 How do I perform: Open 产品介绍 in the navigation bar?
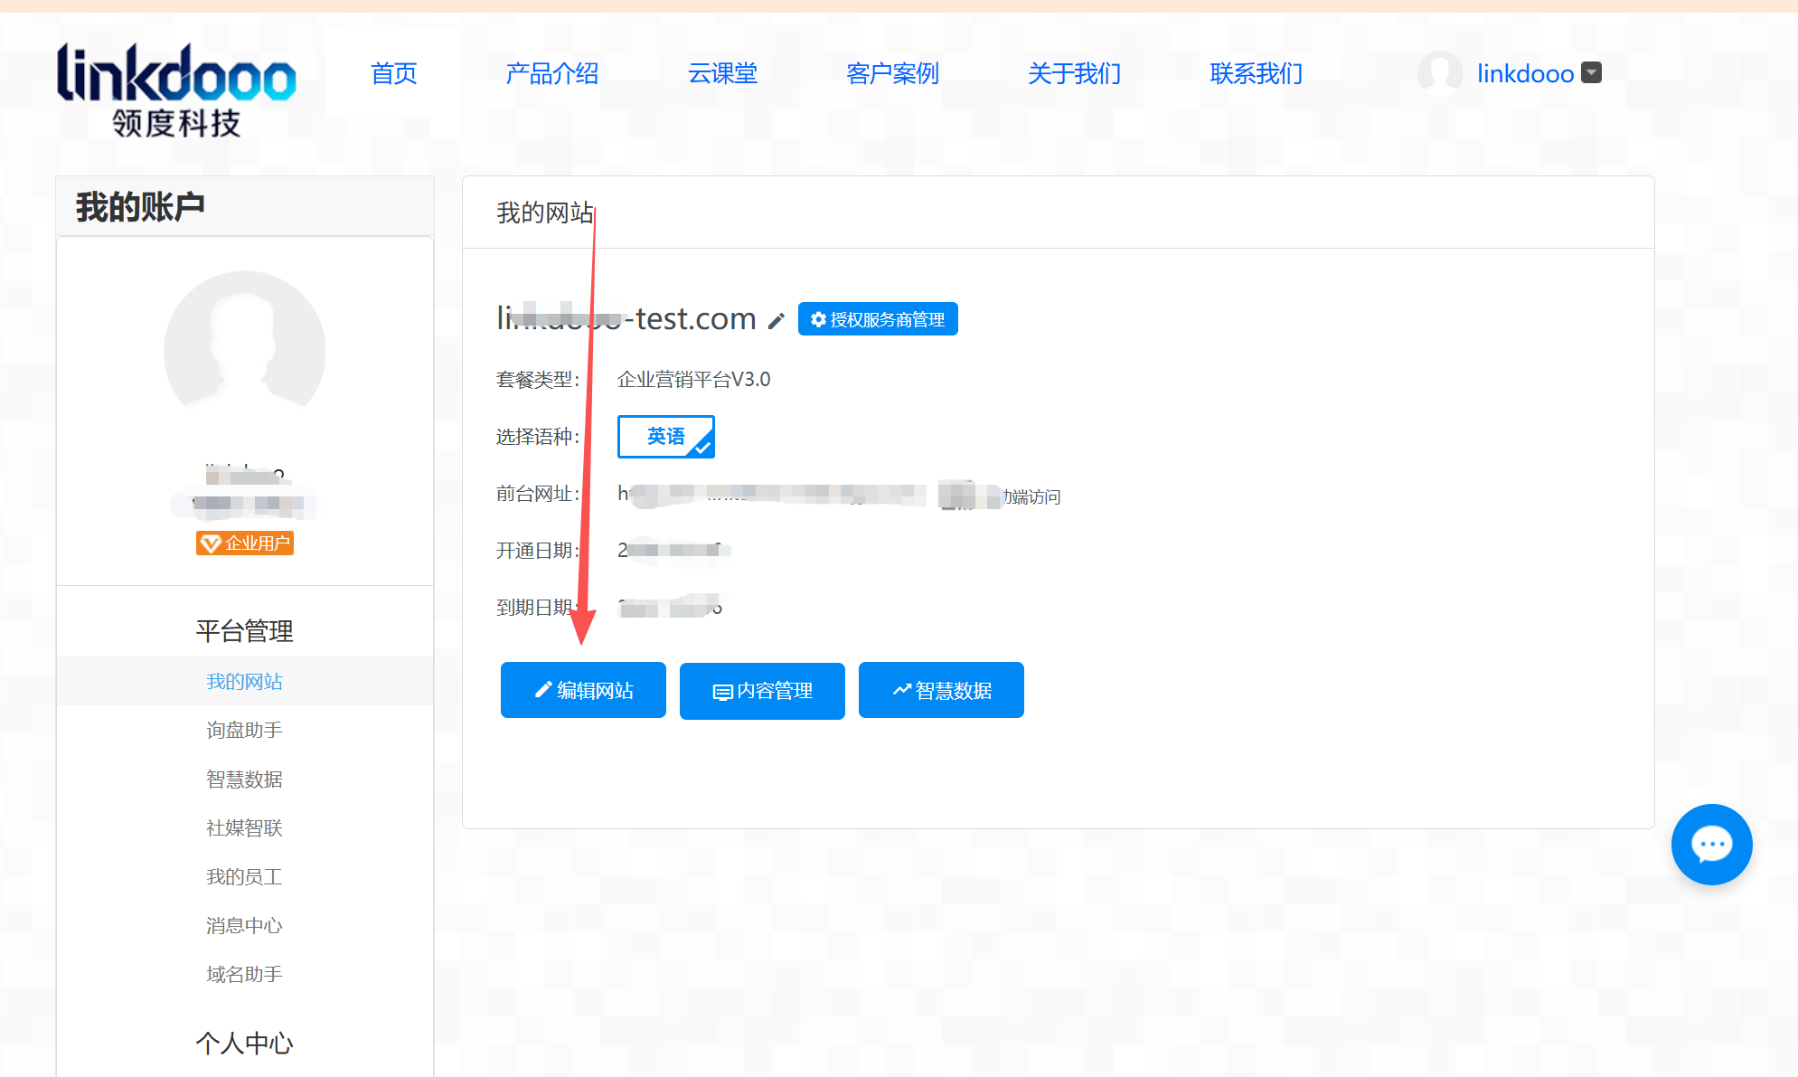point(552,73)
